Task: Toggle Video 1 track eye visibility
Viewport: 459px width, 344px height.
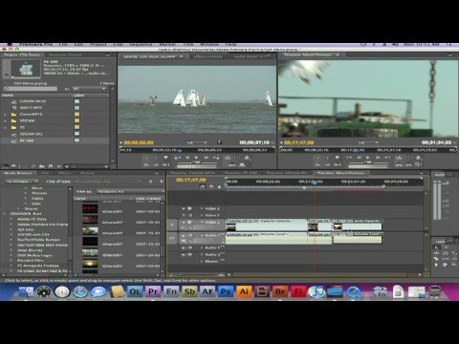Action: 184,223
